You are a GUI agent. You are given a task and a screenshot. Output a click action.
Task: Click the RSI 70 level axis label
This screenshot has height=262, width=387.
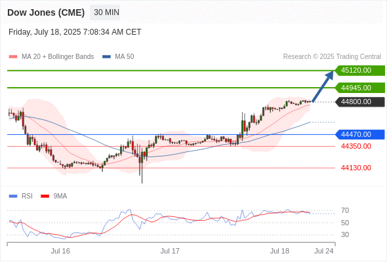point(345,211)
